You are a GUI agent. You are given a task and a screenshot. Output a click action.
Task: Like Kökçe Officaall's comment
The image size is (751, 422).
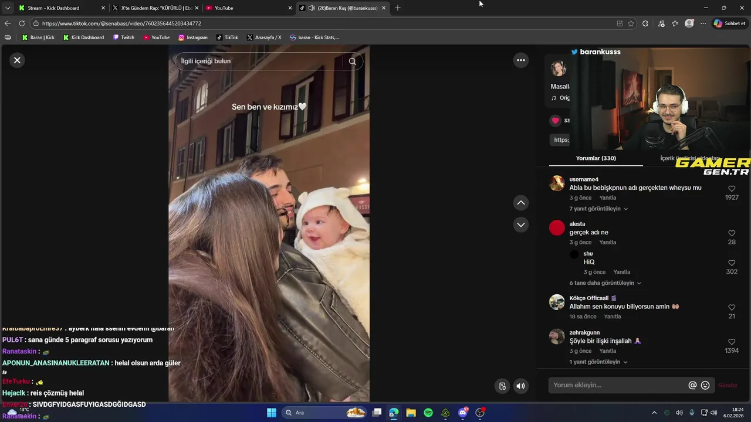pyautogui.click(x=732, y=308)
